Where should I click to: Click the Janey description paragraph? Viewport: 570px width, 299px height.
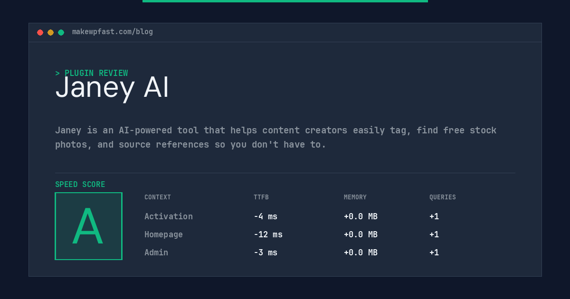pyautogui.click(x=275, y=137)
